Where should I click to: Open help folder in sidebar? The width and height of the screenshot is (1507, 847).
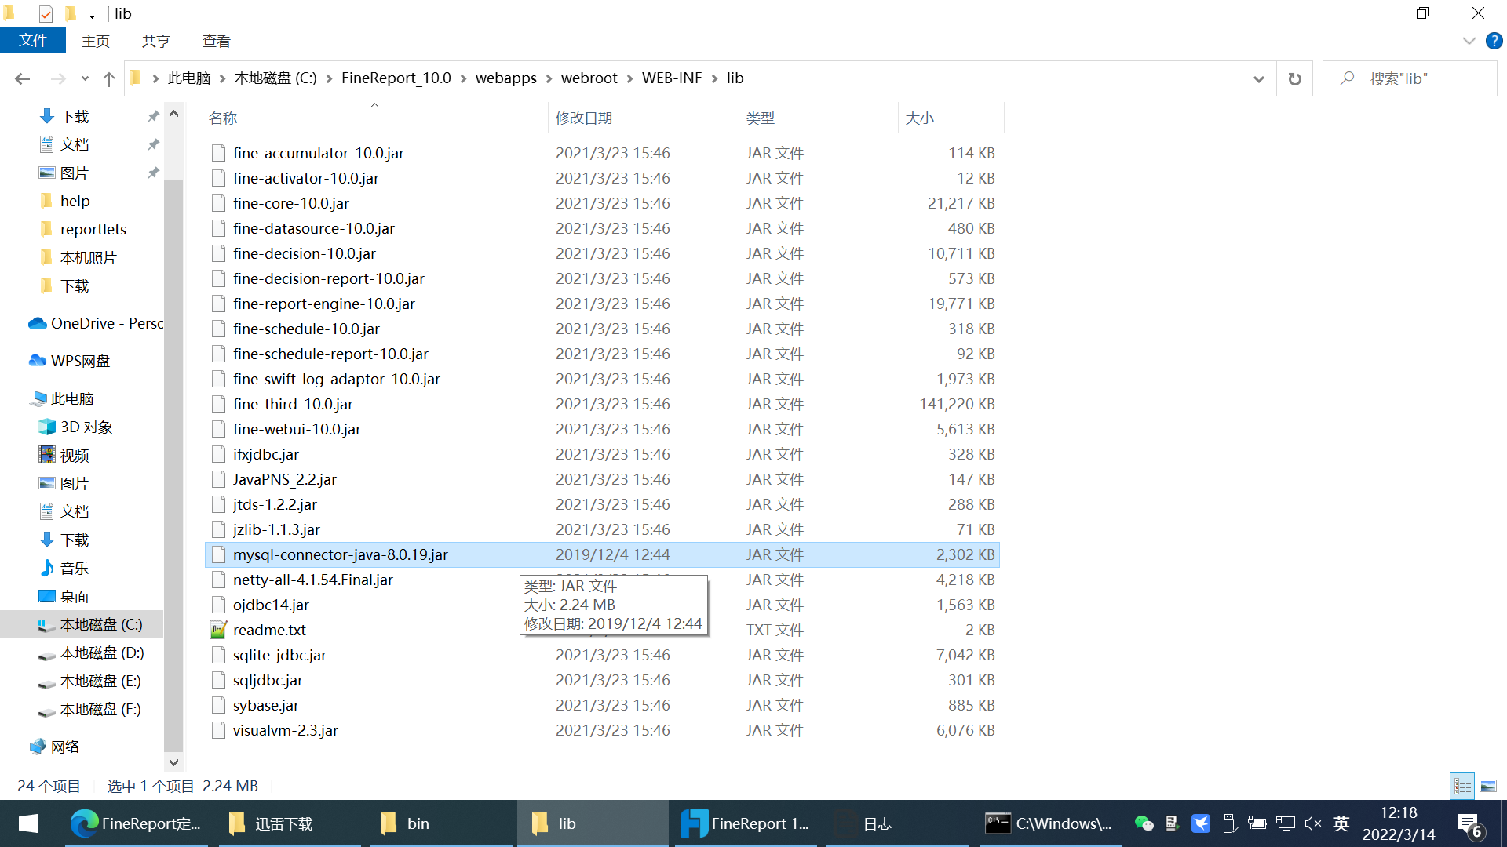tap(75, 201)
